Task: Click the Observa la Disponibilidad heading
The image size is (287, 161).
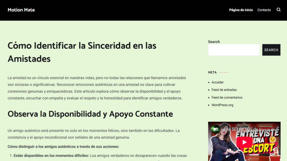Action: 90,114
